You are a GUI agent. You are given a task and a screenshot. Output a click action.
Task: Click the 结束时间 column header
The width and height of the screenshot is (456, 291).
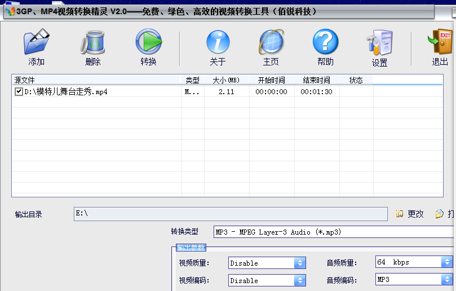click(316, 80)
